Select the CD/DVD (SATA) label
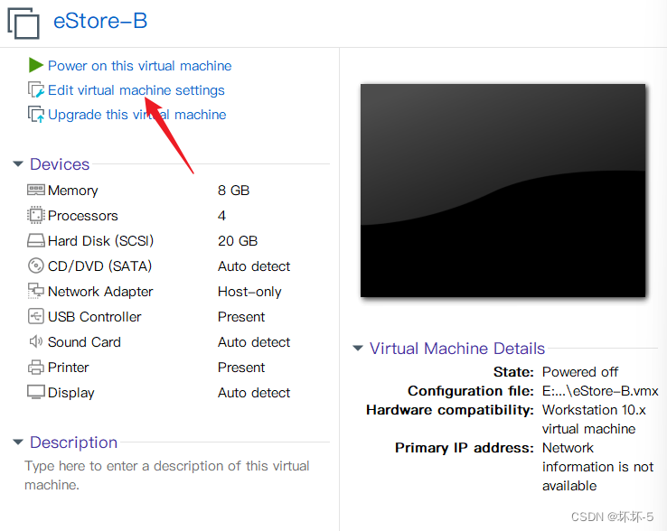 click(99, 266)
